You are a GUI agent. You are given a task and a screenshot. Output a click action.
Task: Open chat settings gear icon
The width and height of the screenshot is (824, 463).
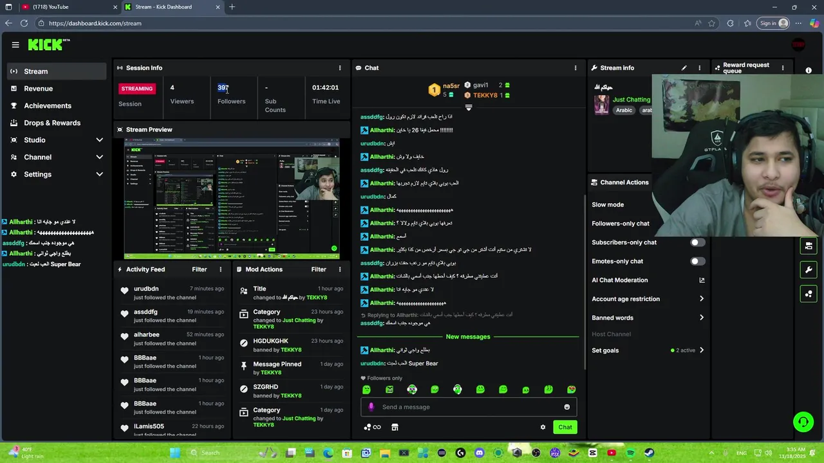pyautogui.click(x=543, y=427)
